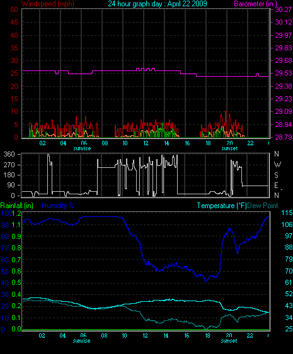The height and width of the screenshot is (354, 293).
Task: Click temperature scale value 88
Action: 289,248
